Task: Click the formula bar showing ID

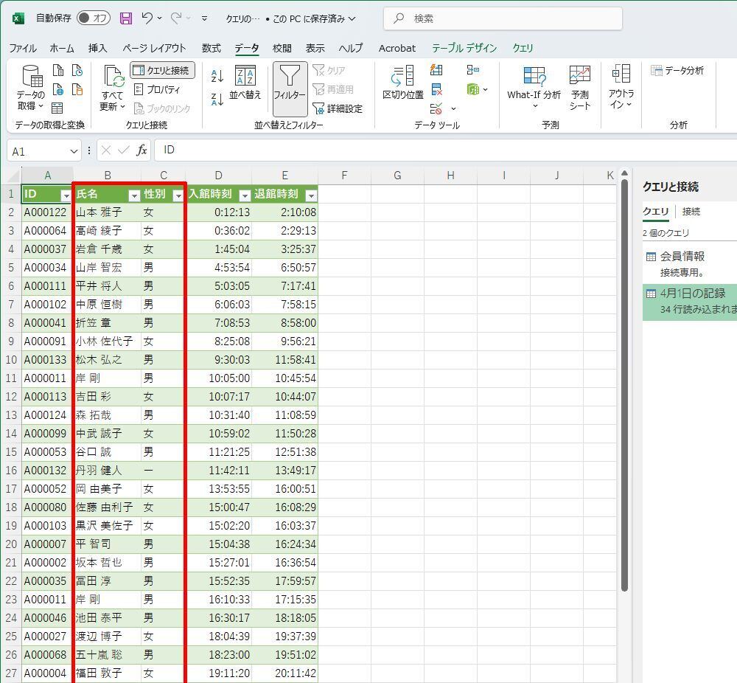Action: pyautogui.click(x=445, y=150)
